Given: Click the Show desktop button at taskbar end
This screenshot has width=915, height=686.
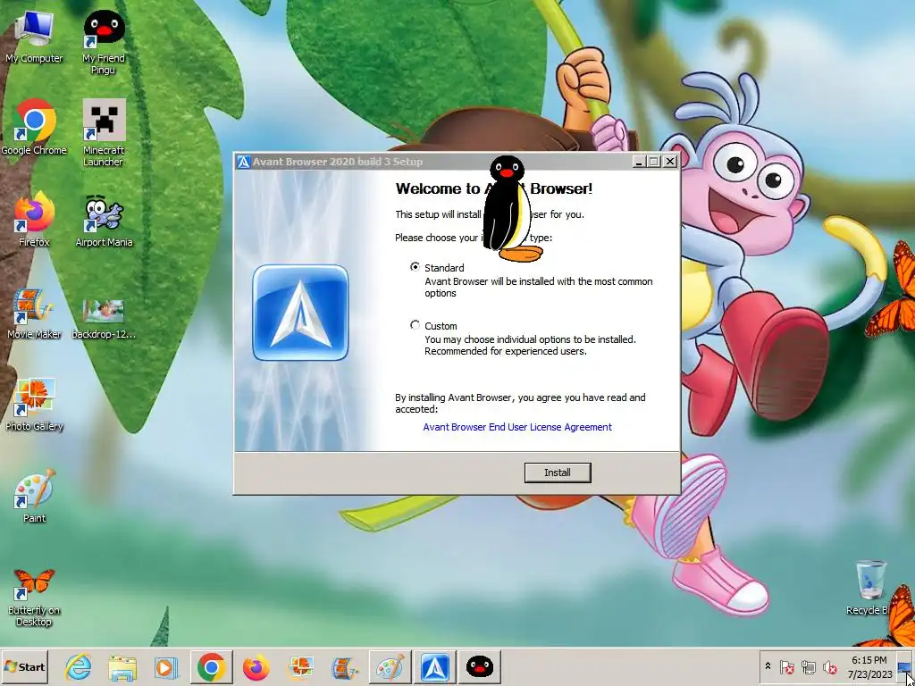Looking at the screenshot, I should pyautogui.click(x=906, y=666).
